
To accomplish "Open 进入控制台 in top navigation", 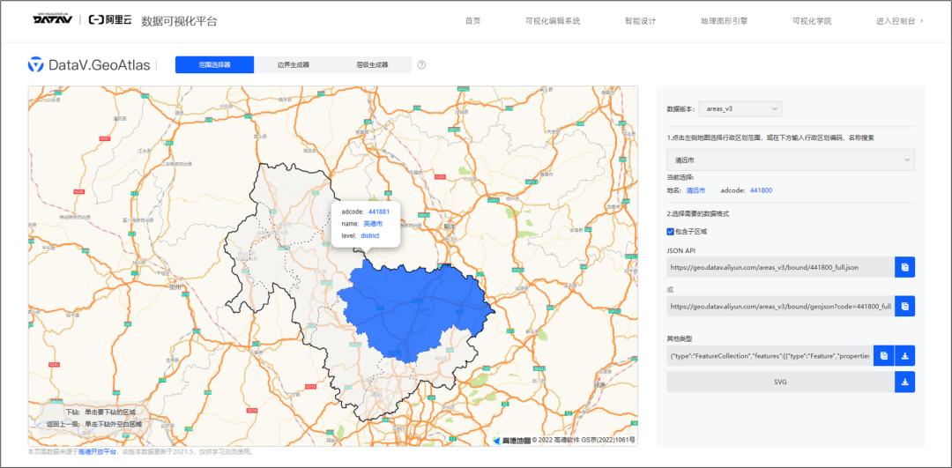I will click(899, 20).
